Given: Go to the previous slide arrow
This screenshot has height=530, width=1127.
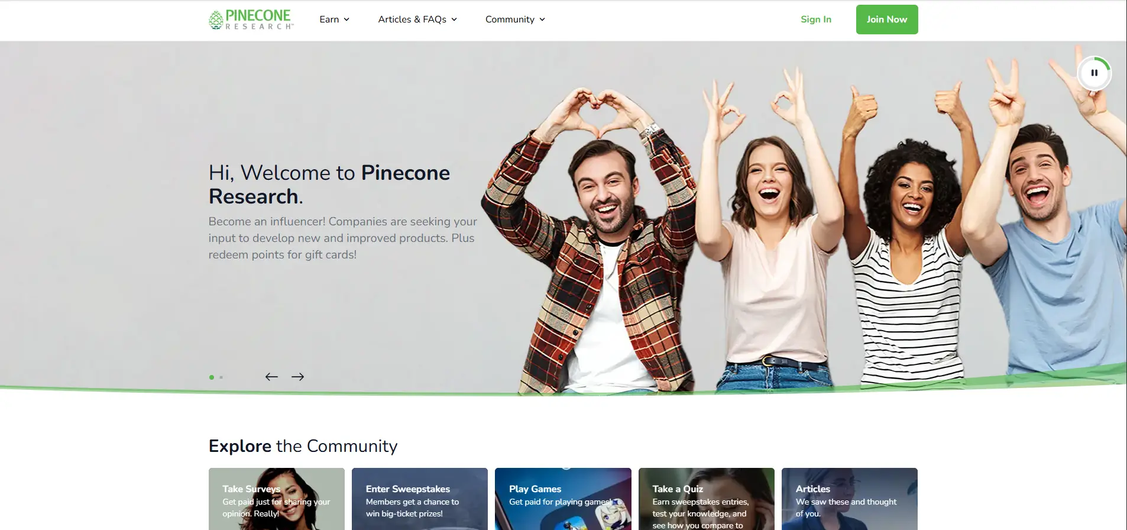Looking at the screenshot, I should pyautogui.click(x=271, y=377).
